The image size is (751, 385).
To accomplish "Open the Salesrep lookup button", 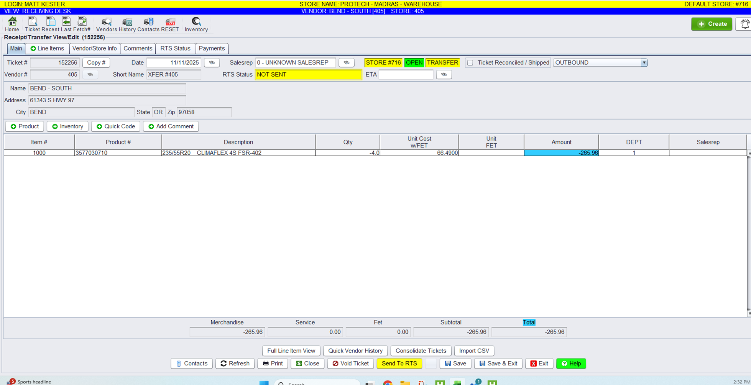I will click(346, 63).
